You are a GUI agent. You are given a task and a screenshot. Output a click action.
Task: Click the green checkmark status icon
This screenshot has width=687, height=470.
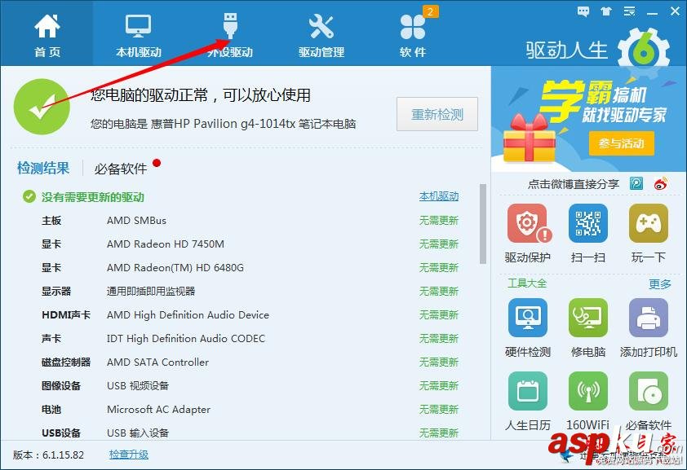point(42,107)
